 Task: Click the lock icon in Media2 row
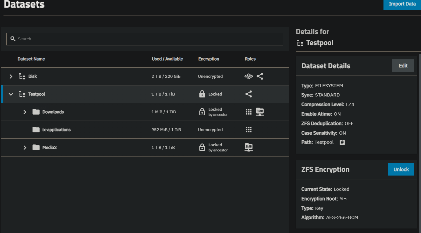[202, 147]
